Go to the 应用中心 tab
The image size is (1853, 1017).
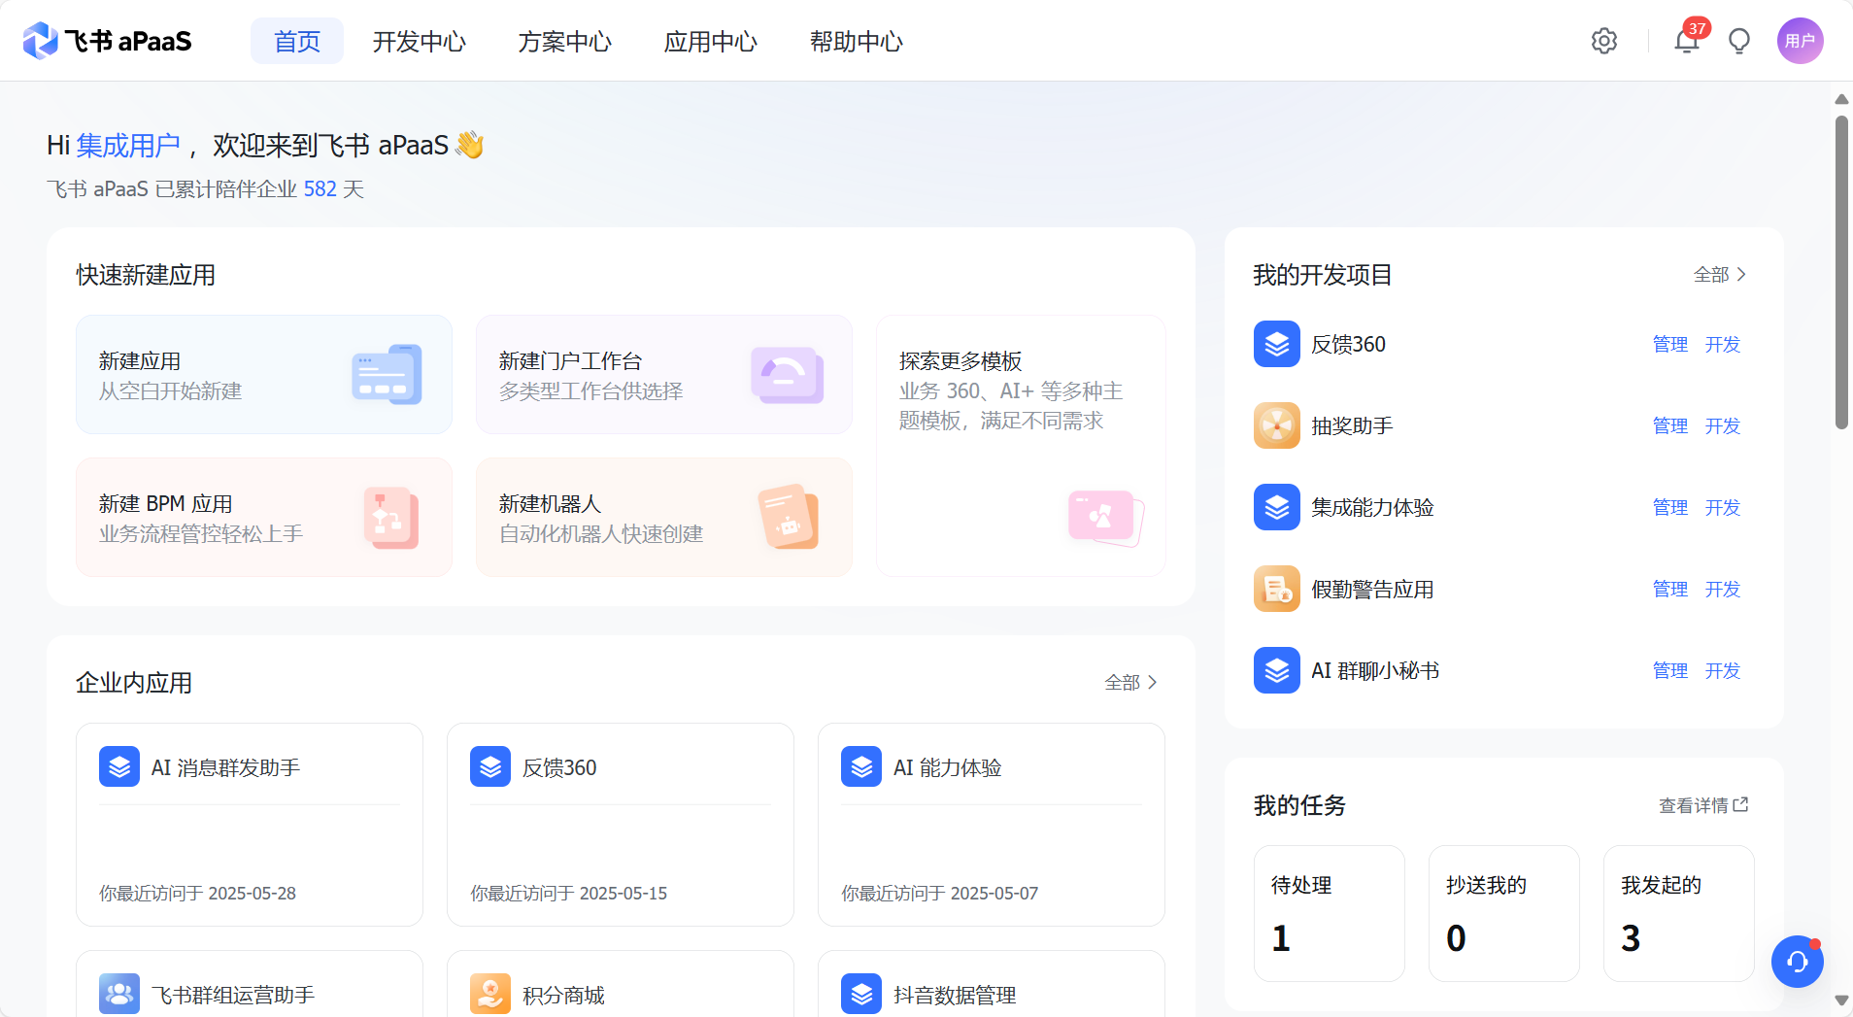click(711, 42)
